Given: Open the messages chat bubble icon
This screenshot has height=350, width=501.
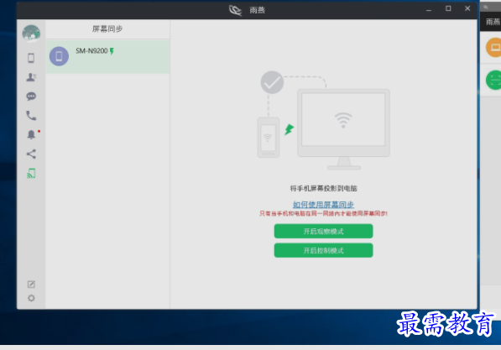Looking at the screenshot, I should click(31, 97).
